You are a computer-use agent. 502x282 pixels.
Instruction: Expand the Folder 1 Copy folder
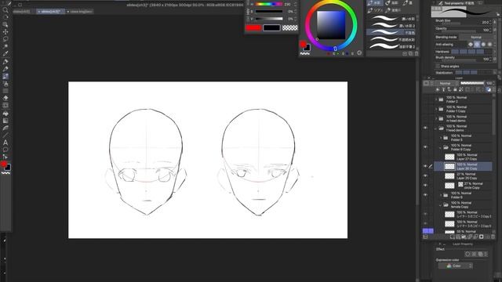436,109
